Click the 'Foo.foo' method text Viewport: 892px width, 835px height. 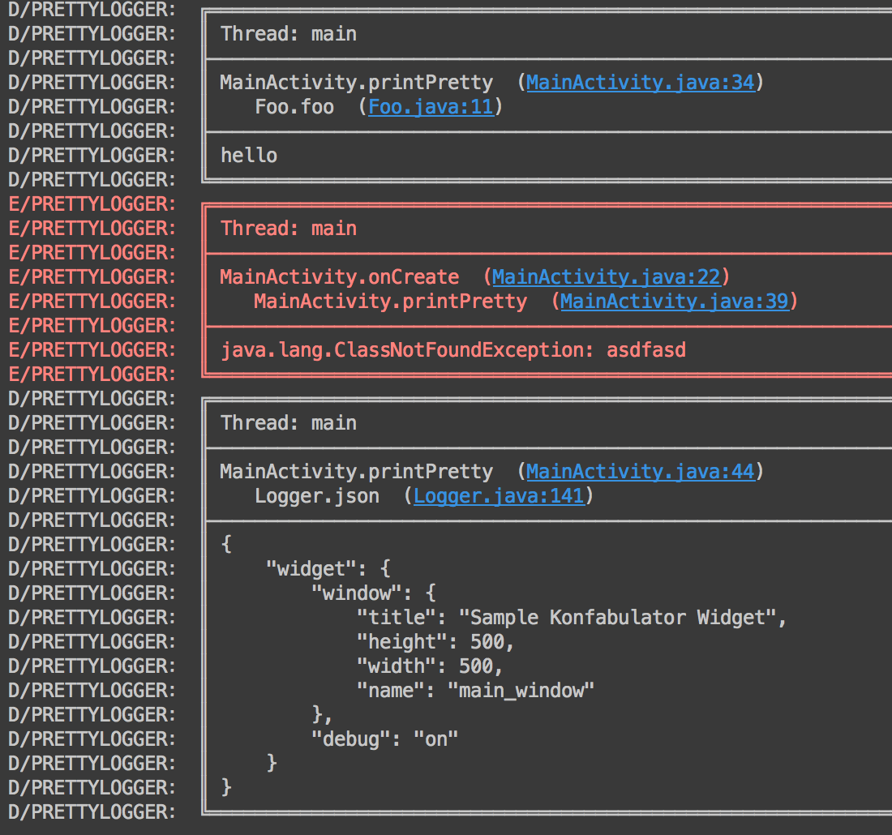294,107
